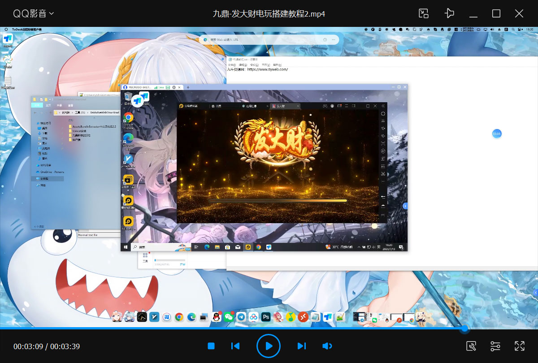Screen dimensions: 538x363
Task: Select OneDrive - Personal in Explorer sidebar
Action: pos(50,172)
